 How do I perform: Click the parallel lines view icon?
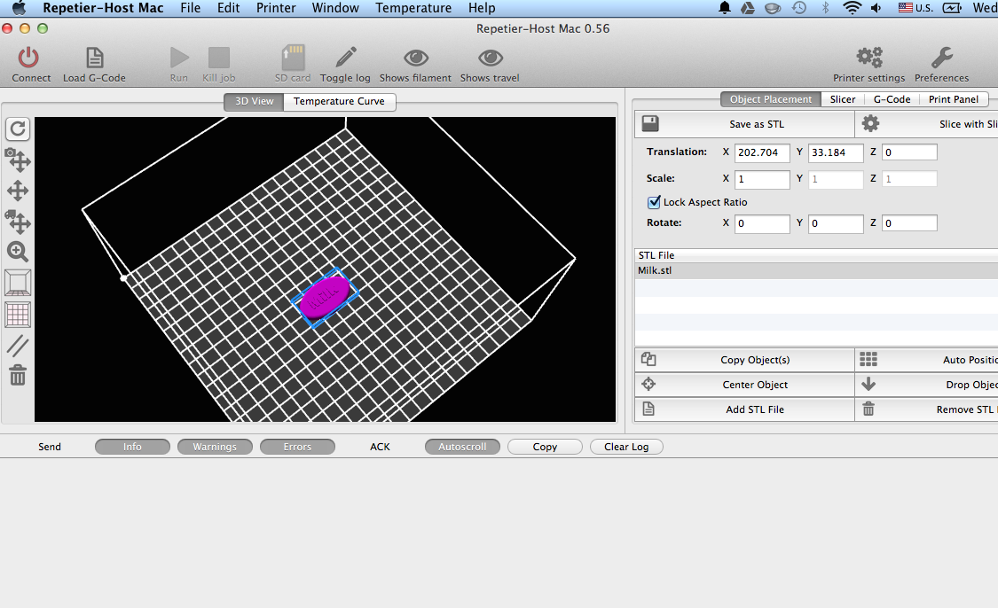pyautogui.click(x=18, y=346)
